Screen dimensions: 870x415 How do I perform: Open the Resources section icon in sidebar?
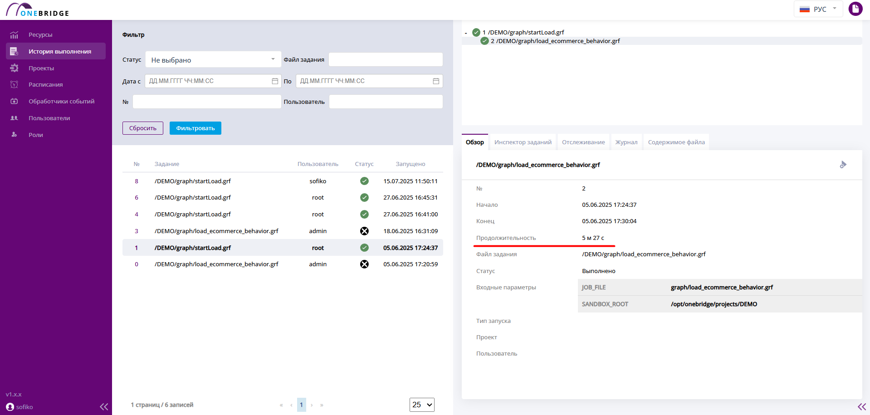coord(14,35)
